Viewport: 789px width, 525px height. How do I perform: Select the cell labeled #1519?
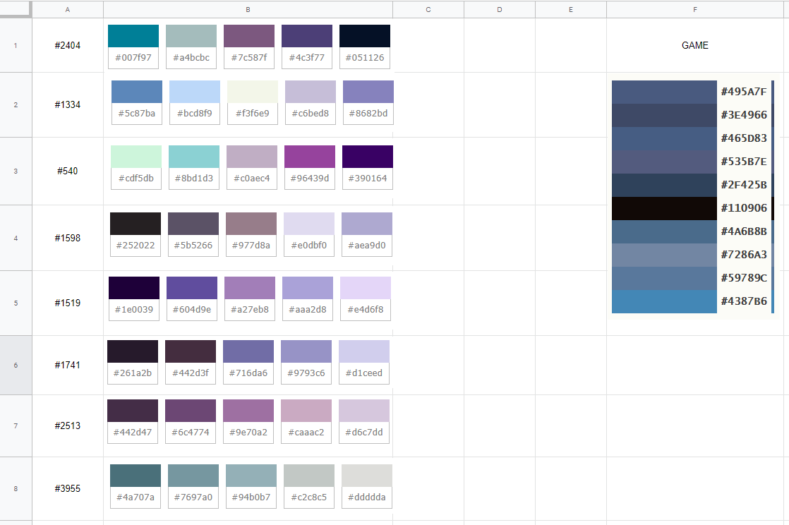[x=68, y=303]
